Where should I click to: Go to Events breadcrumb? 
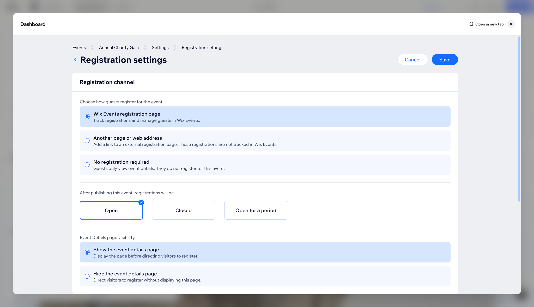pos(79,48)
